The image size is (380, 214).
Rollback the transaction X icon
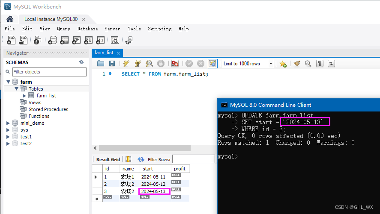coord(200,64)
